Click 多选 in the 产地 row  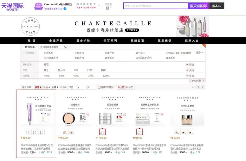pyautogui.click(x=190, y=70)
